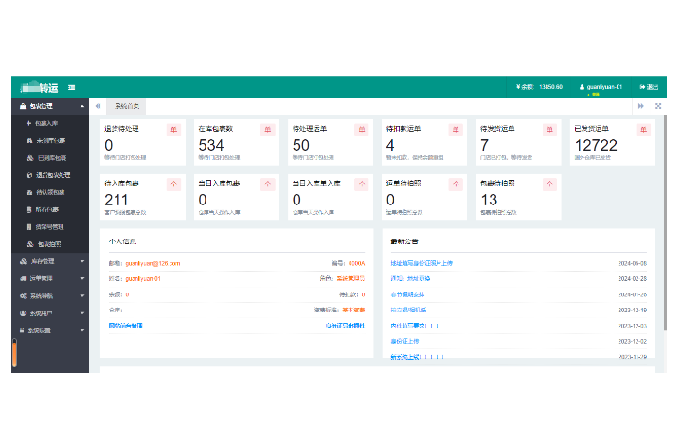Click the user avatar icon for guanliyuan-01
The width and height of the screenshot is (682, 426).
point(583,87)
